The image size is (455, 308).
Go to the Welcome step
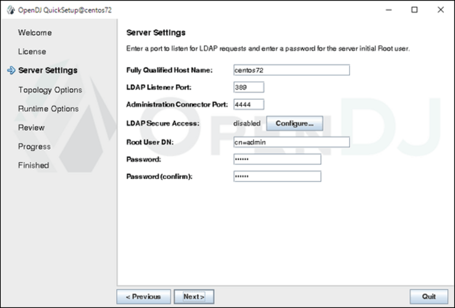35,33
